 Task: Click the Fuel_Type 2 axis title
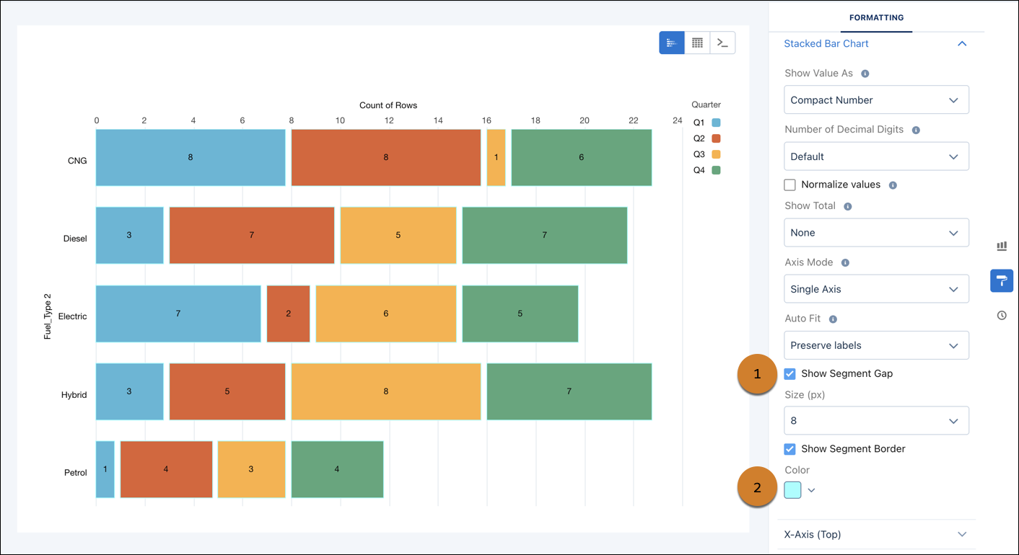[48, 316]
